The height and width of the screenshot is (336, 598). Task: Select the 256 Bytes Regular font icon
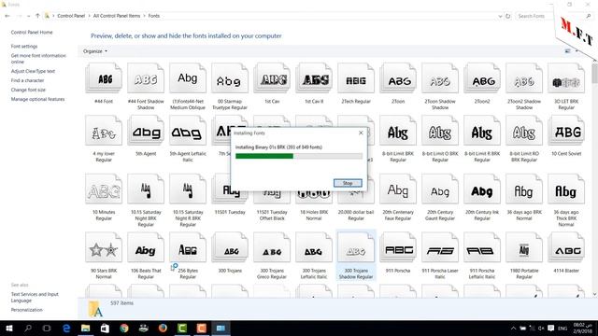[188, 247]
